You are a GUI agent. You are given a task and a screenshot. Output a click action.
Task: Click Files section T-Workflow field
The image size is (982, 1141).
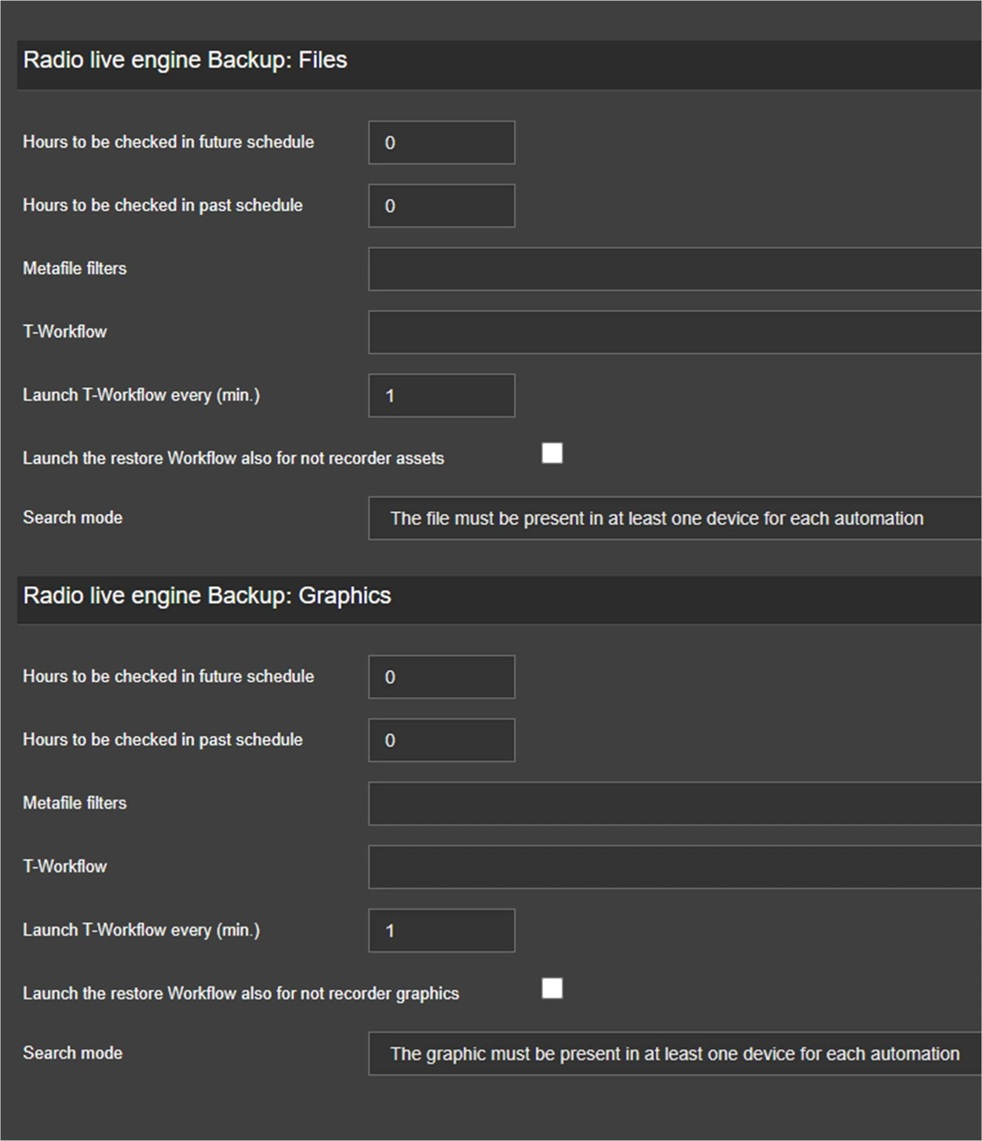coord(674,332)
